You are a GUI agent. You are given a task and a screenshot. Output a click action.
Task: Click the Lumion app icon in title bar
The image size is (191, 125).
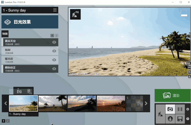coord(2,2)
